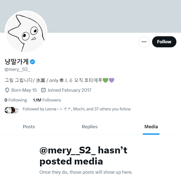Select the Media tab
The height and width of the screenshot is (181, 181).
(x=151, y=127)
